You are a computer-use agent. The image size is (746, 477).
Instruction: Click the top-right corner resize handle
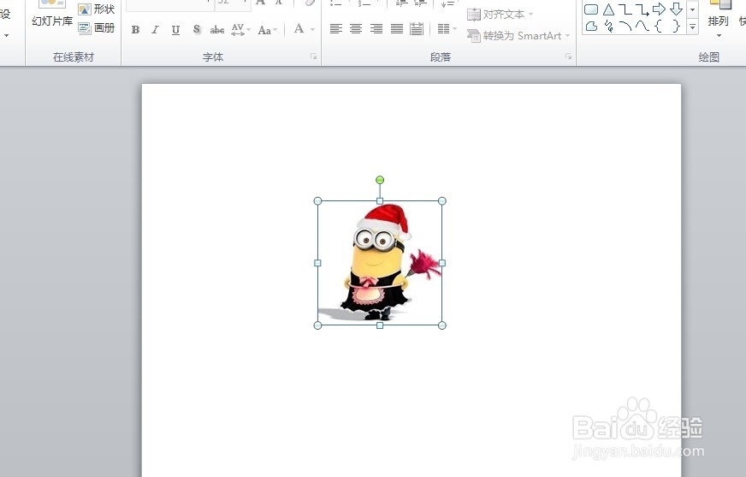[442, 201]
